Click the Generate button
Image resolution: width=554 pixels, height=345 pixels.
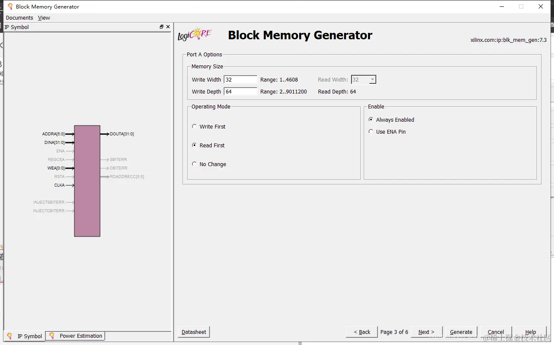coord(461,332)
